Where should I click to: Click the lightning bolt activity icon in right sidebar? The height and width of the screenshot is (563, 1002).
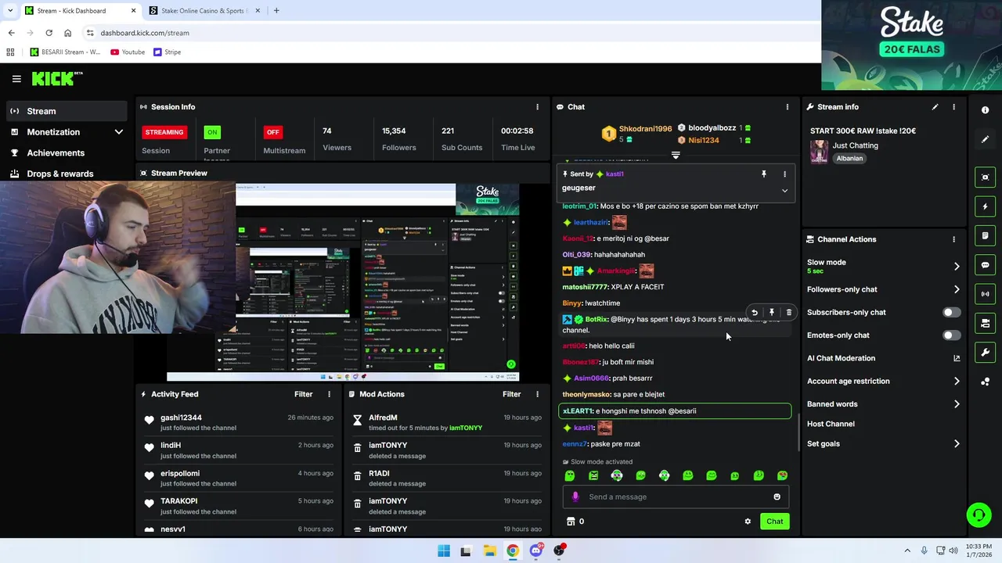click(986, 206)
